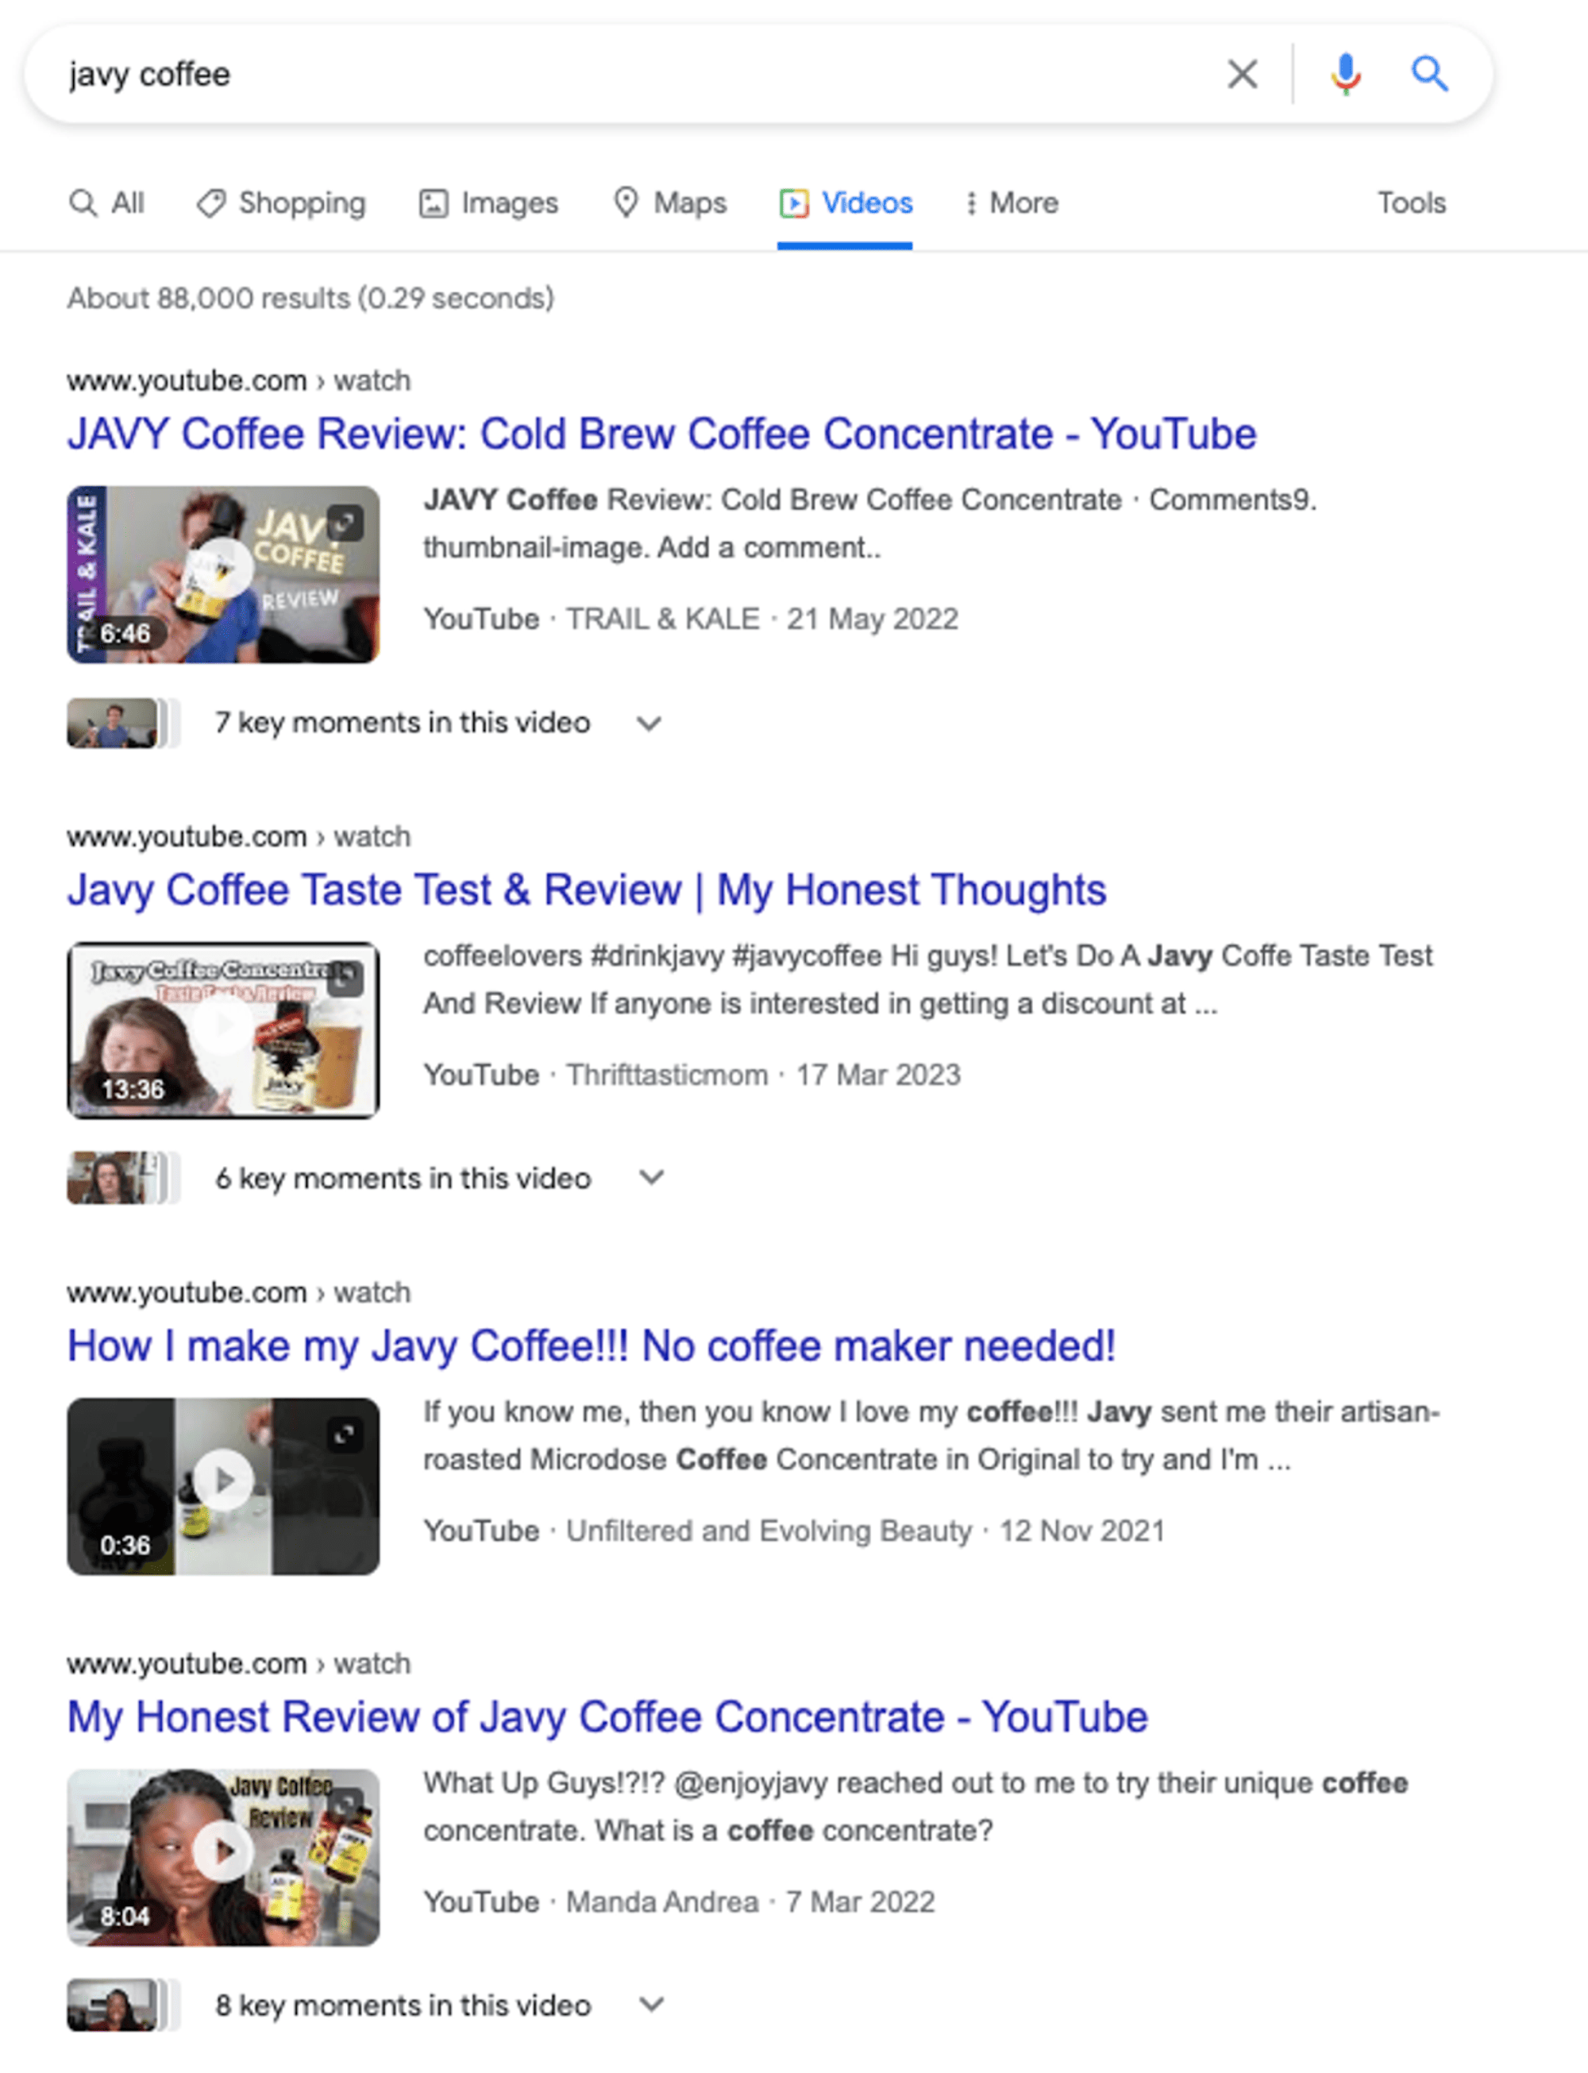1588x2073 pixels.
Task: Click expand-preview icon on 6:46 thumbnail
Action: [345, 523]
